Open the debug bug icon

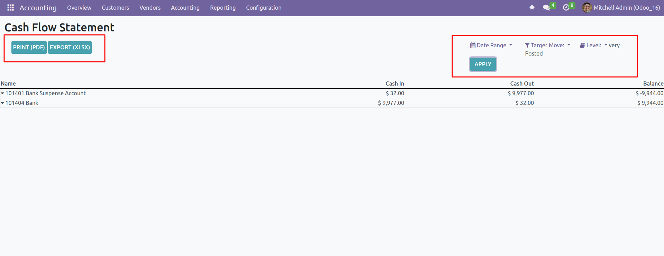pyautogui.click(x=532, y=8)
